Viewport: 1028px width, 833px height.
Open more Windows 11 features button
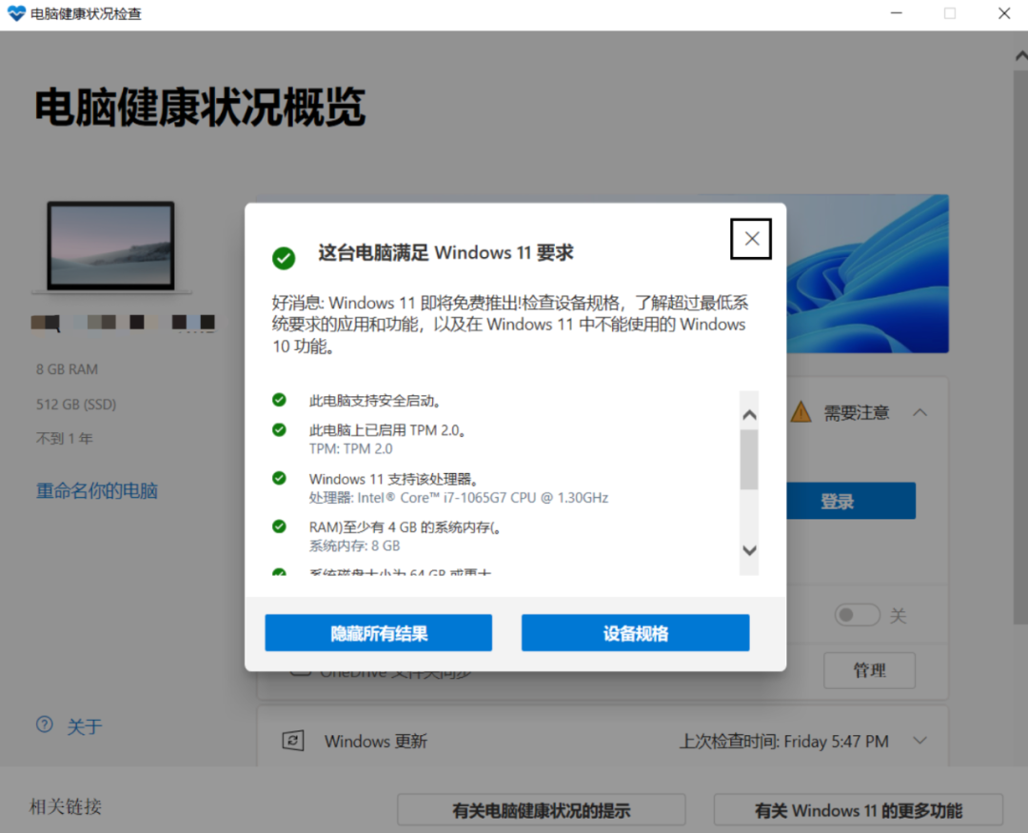pos(859,811)
